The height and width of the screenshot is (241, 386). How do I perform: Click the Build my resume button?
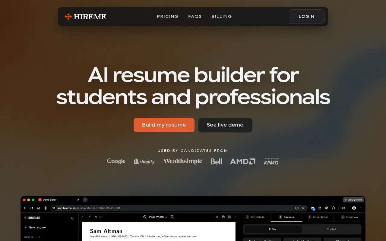(164, 125)
